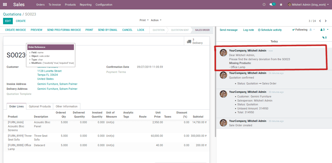Toggle the Following button

[300, 30]
